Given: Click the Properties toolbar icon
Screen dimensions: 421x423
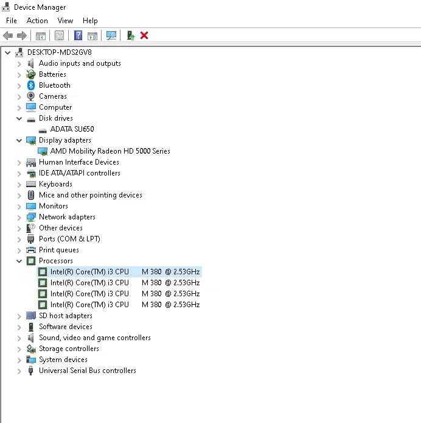Looking at the screenshot, I should click(59, 35).
